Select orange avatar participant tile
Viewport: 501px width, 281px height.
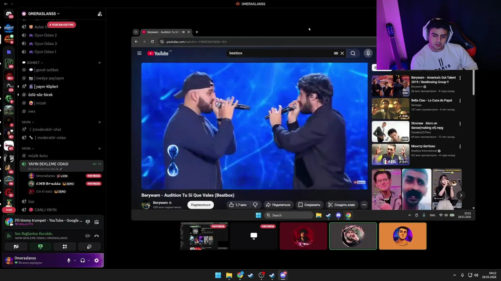pos(402,236)
